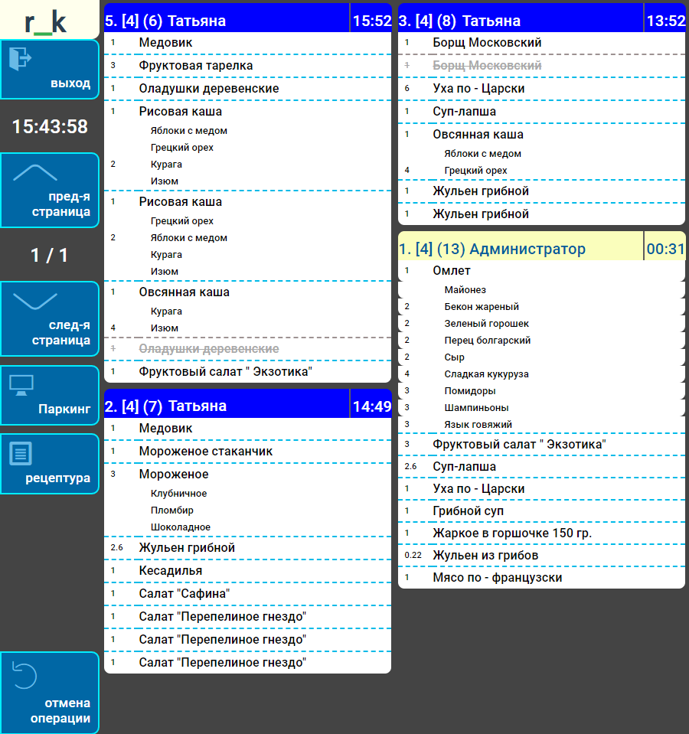Go to next page using down chevron
The height and width of the screenshot is (734, 689).
35,301
